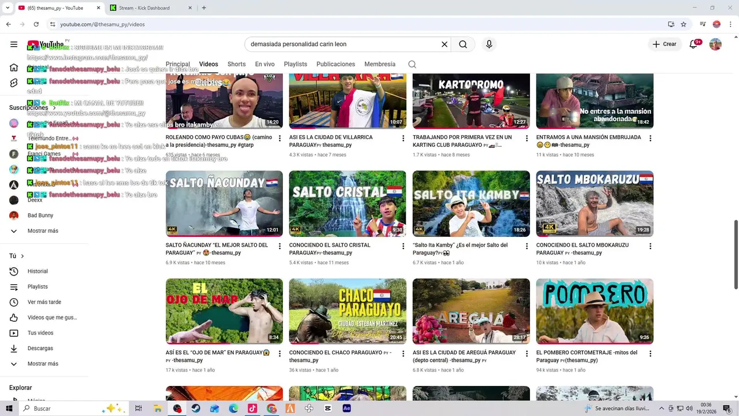Search within the channel using the magnifier

(412, 64)
